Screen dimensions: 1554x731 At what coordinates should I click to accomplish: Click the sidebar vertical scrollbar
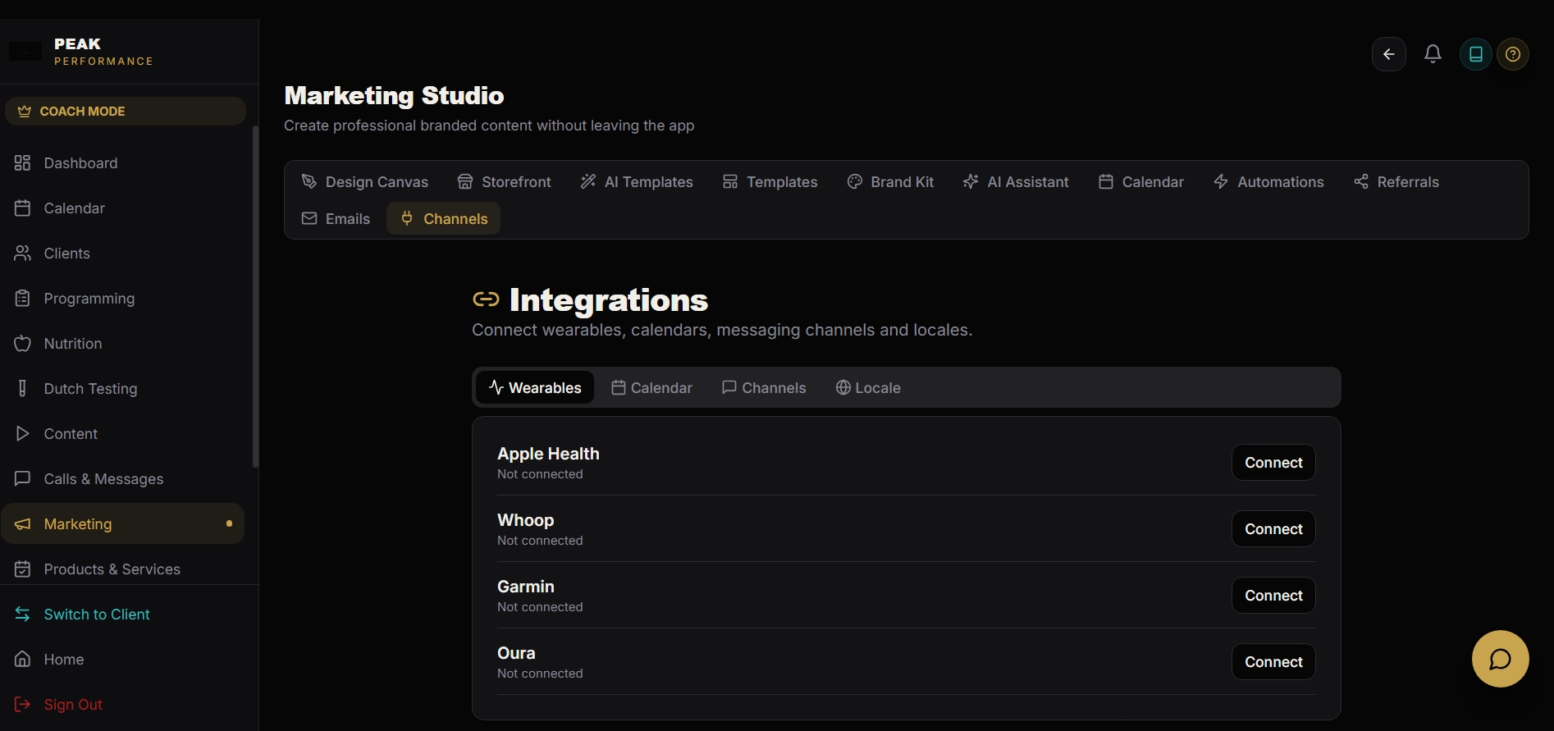coord(255,297)
